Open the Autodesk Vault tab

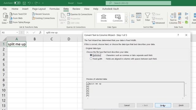(x=110, y=9)
